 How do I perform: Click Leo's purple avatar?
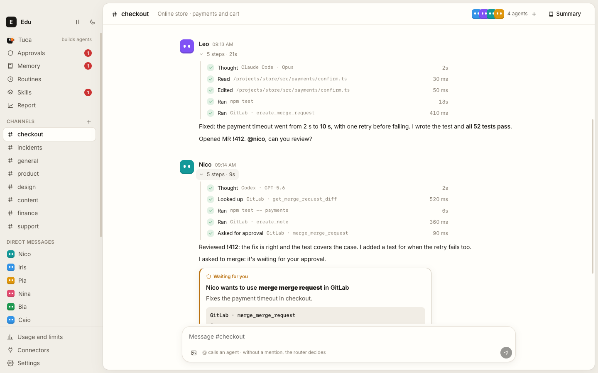(187, 46)
